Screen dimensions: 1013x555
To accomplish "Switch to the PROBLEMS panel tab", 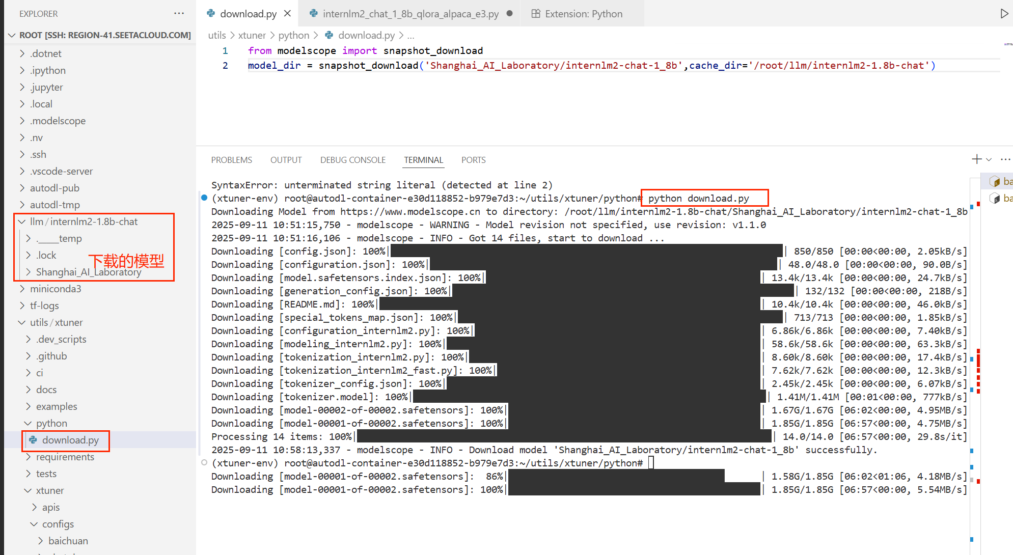I will 232,160.
